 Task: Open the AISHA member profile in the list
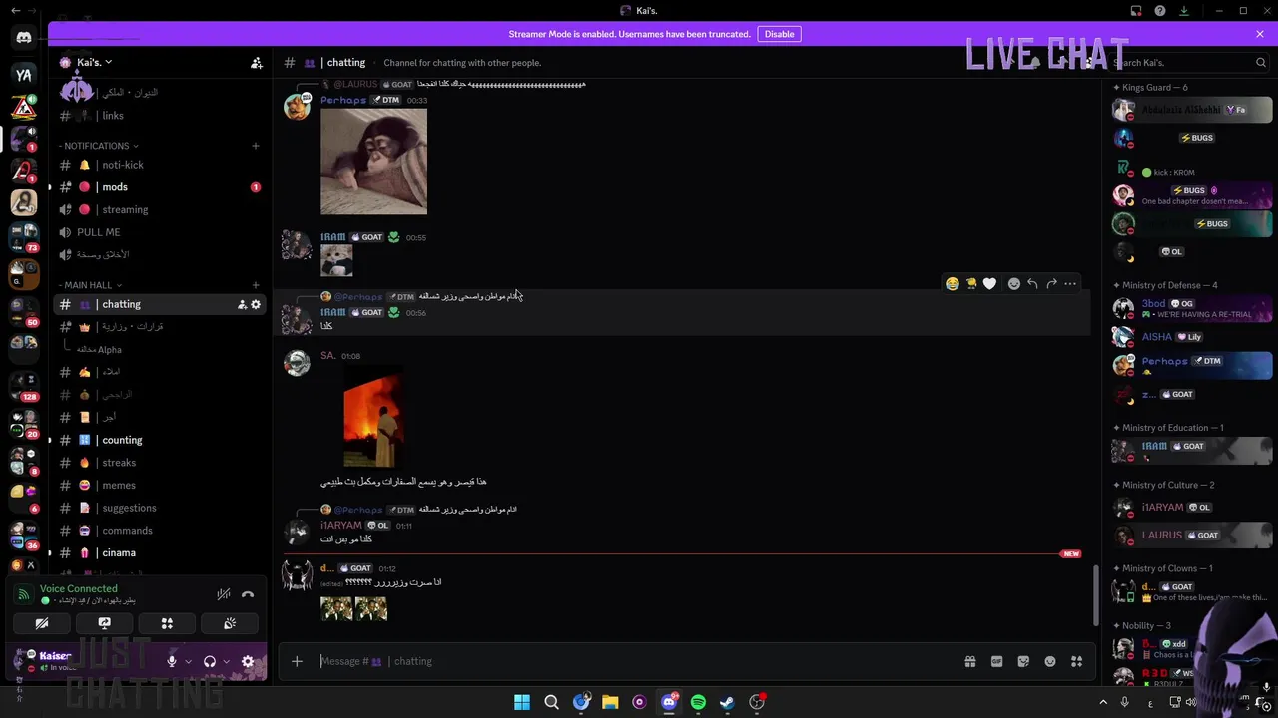tap(1192, 337)
